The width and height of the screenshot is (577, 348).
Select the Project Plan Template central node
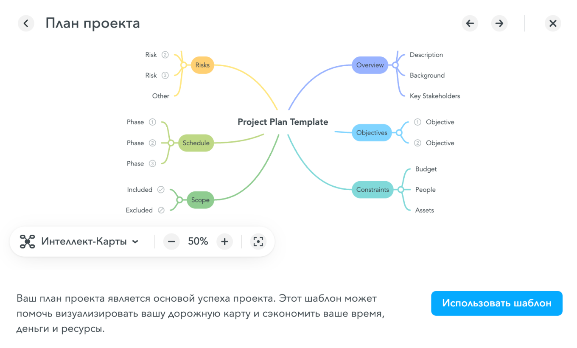point(283,122)
